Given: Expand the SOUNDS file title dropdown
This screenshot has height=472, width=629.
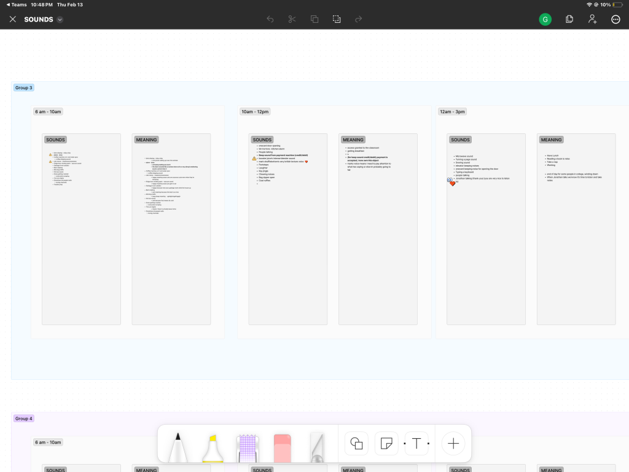Looking at the screenshot, I should pyautogui.click(x=60, y=20).
